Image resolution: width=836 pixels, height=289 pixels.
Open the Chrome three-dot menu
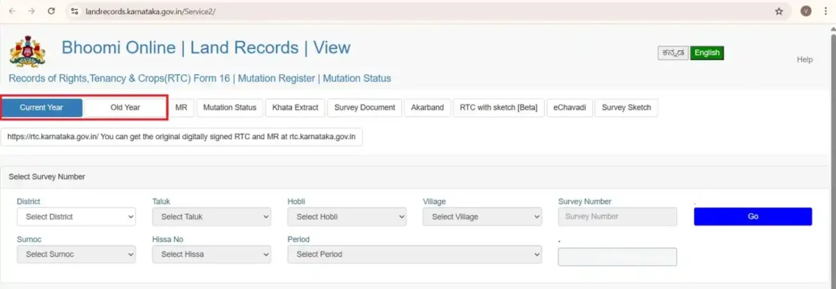(x=826, y=11)
